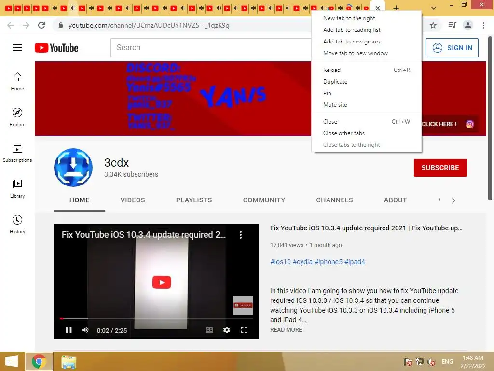The height and width of the screenshot is (371, 494).
Task: Select Close in the context menu
Action: coord(367,122)
